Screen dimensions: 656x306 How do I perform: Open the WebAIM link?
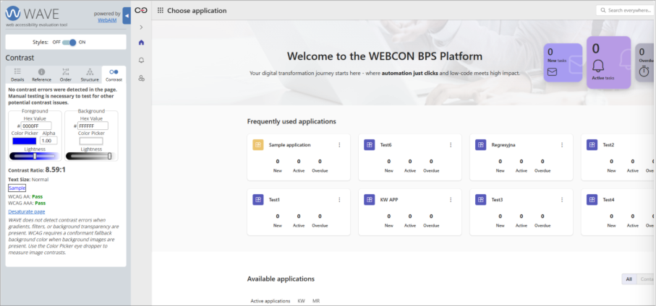click(108, 20)
